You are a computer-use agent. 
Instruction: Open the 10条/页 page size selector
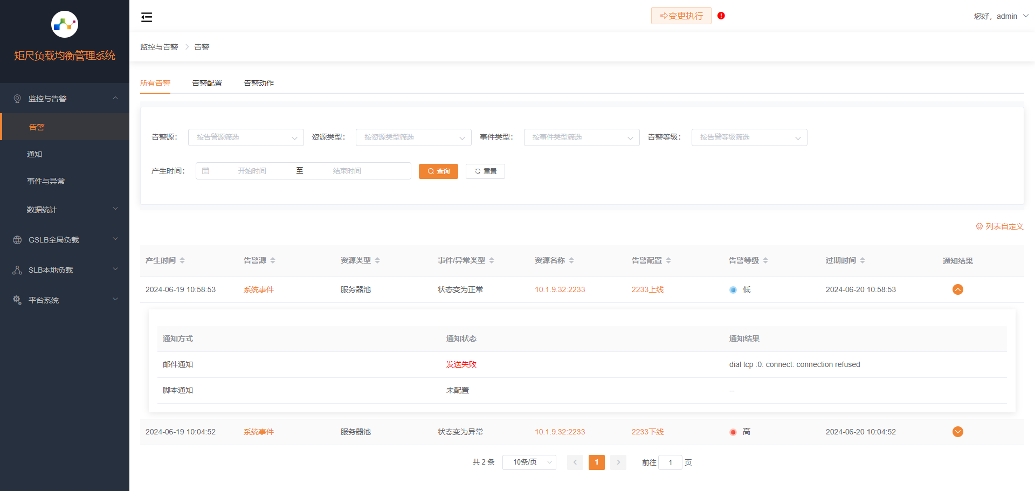[x=529, y=462]
